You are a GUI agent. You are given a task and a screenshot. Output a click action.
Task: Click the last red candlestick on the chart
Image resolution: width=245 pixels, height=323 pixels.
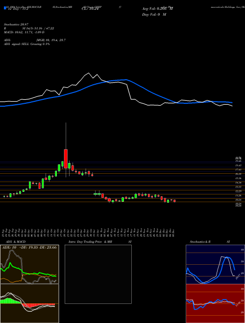(174, 201)
